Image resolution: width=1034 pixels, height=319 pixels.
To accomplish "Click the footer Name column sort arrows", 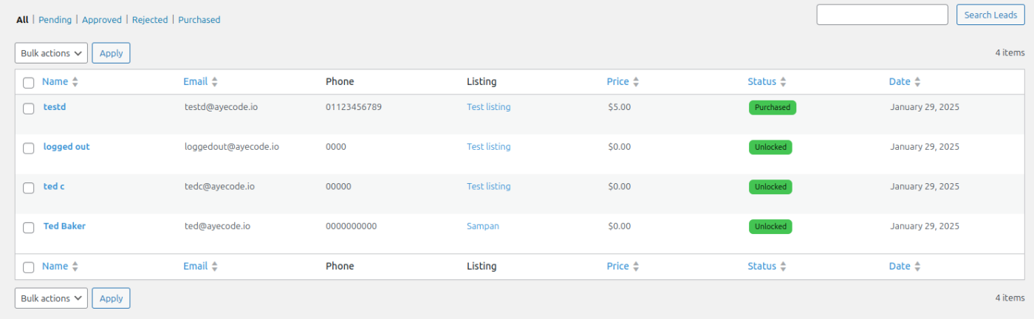I will pyautogui.click(x=75, y=267).
